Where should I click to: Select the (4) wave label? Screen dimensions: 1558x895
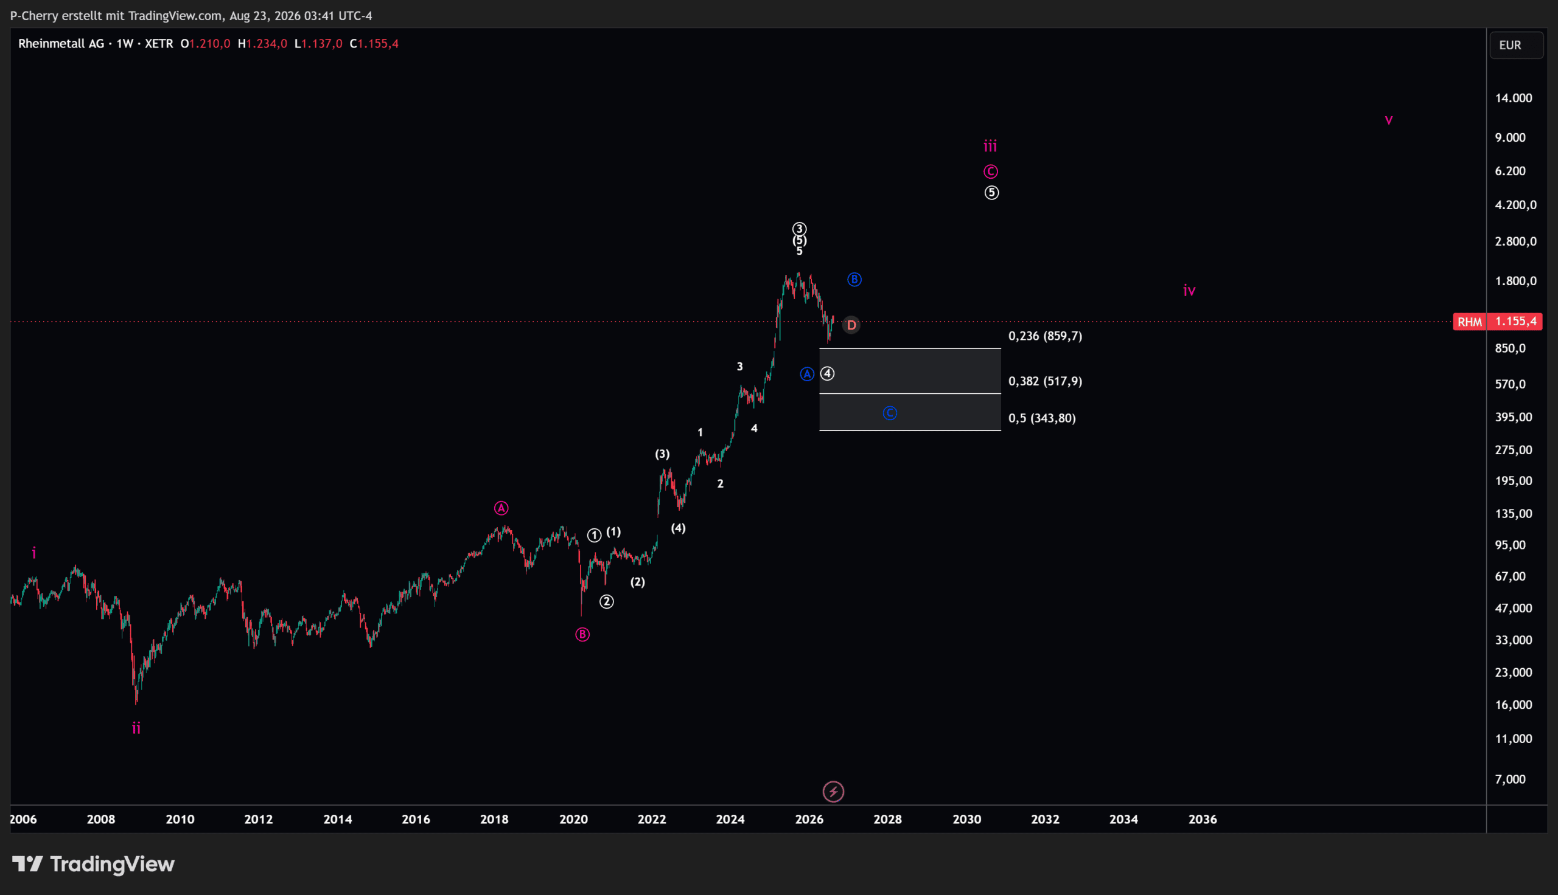pos(679,528)
